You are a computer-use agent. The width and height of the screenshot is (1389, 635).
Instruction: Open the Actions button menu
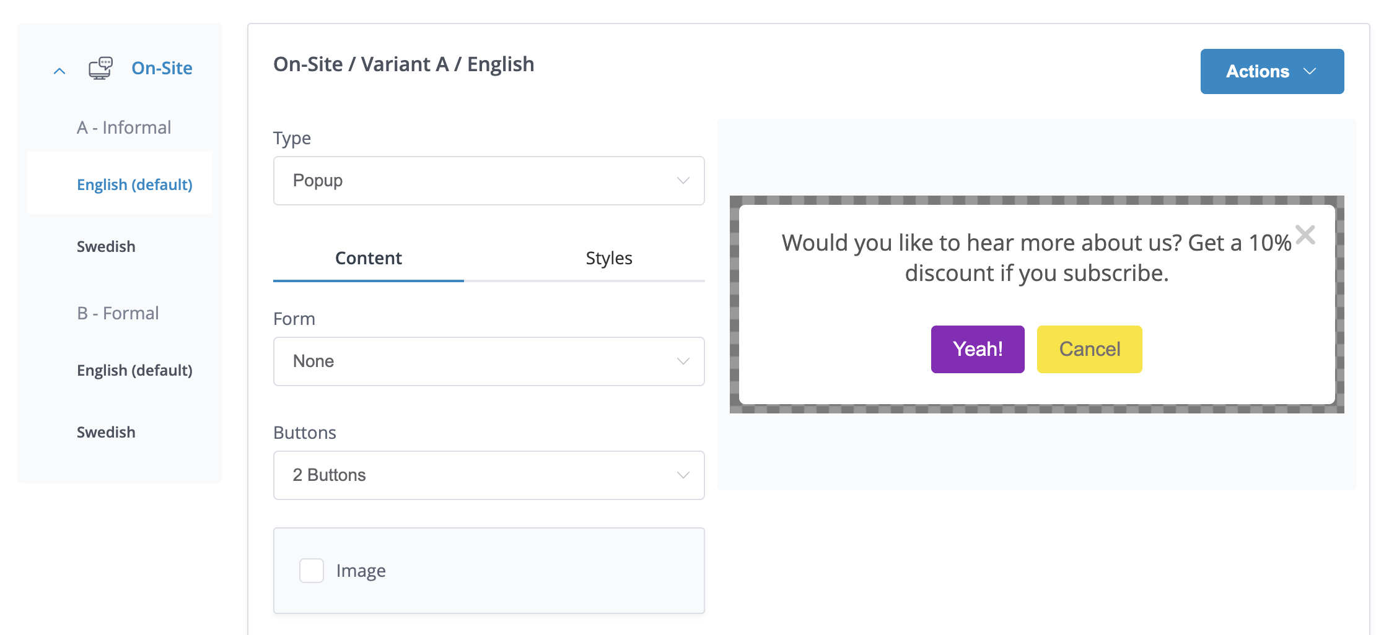coord(1271,72)
